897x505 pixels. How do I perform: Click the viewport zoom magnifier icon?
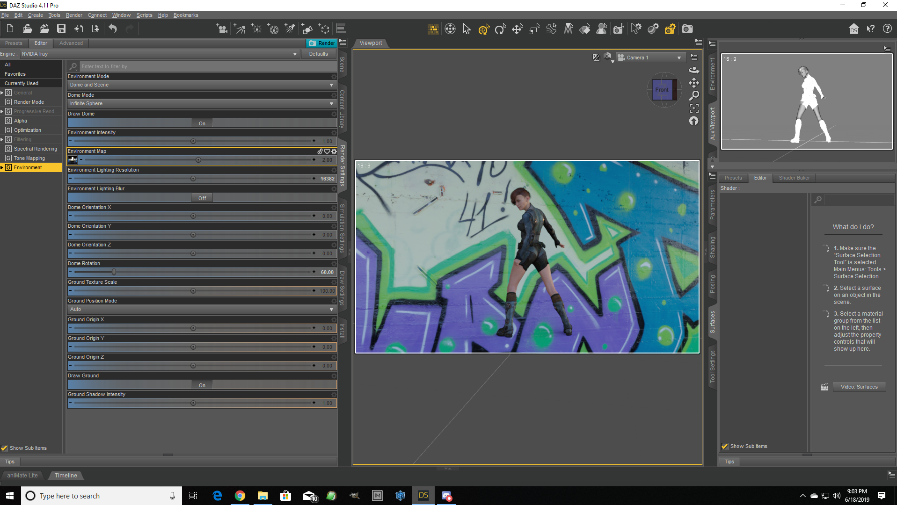pos(694,95)
